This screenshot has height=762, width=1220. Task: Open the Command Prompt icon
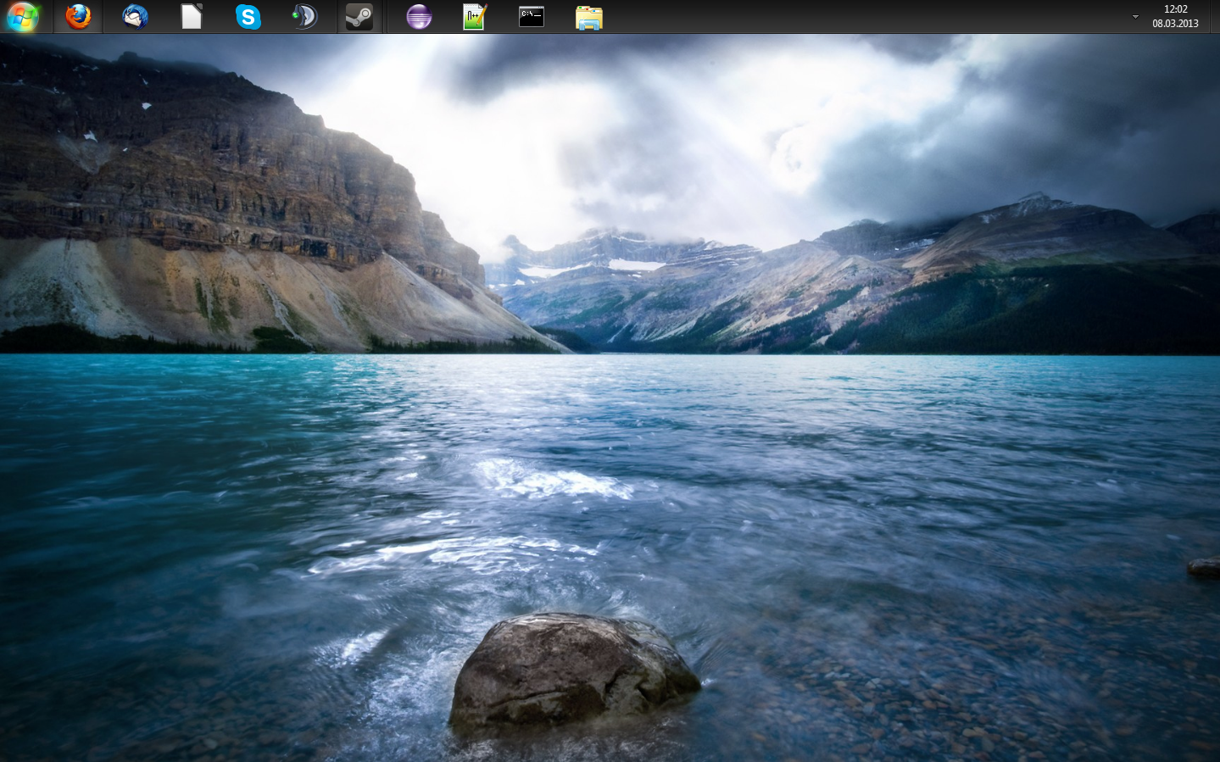[x=532, y=16]
